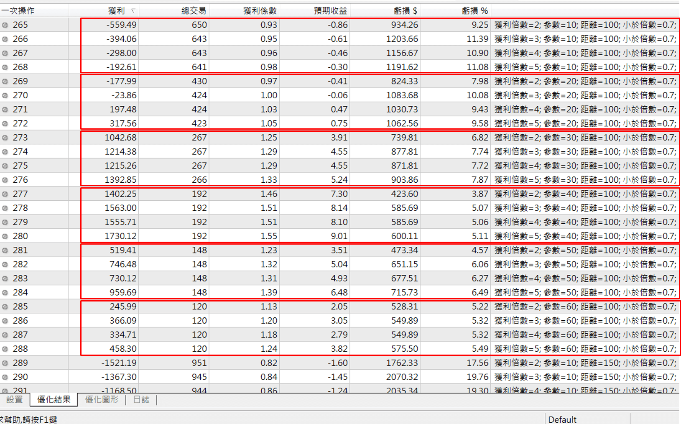Open the 設置 tab
Viewport: 681px width, 424px height.
click(x=15, y=400)
